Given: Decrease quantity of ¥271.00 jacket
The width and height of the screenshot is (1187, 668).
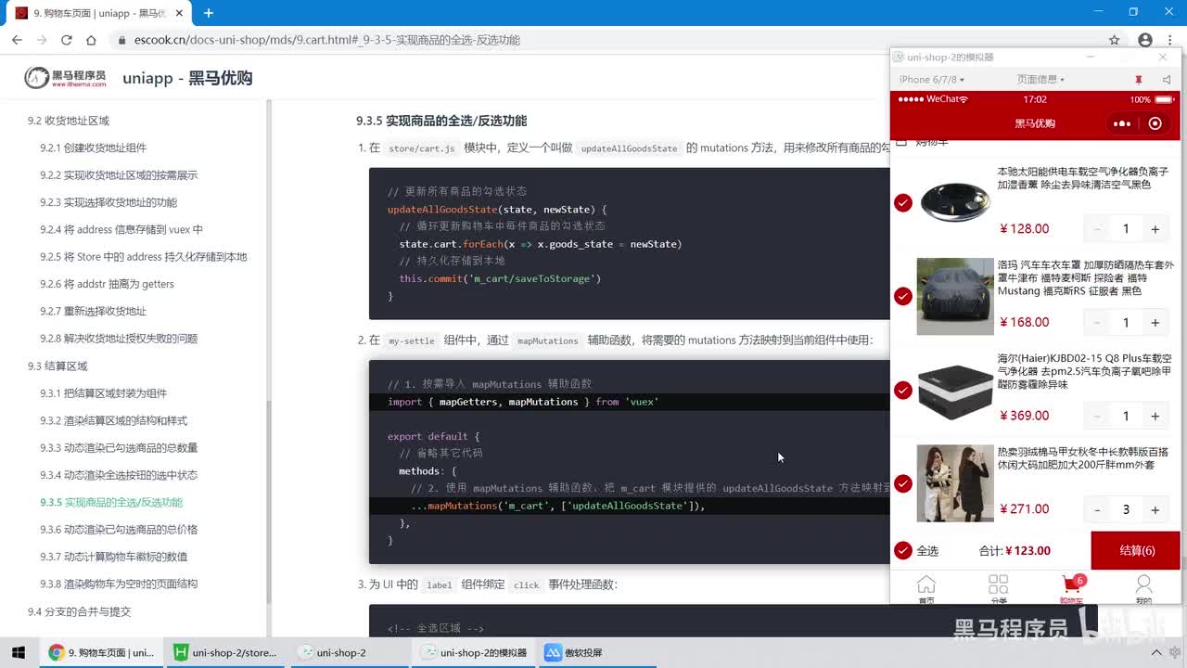Looking at the screenshot, I should click(x=1097, y=510).
